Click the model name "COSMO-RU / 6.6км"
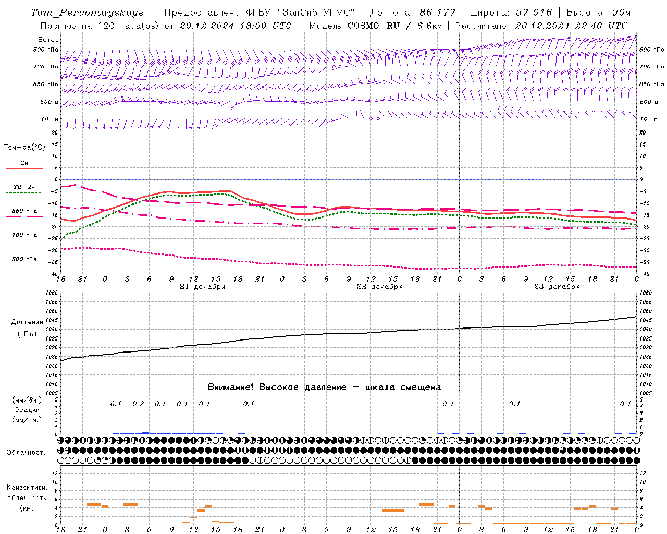The height and width of the screenshot is (534, 667). click(x=395, y=26)
